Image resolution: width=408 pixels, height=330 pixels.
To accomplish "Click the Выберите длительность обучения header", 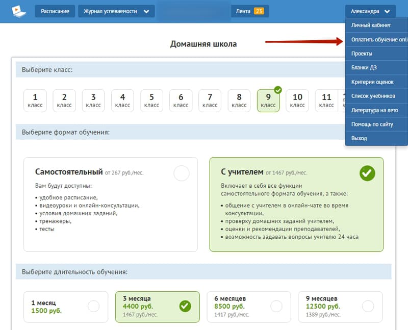I will [x=203, y=272].
